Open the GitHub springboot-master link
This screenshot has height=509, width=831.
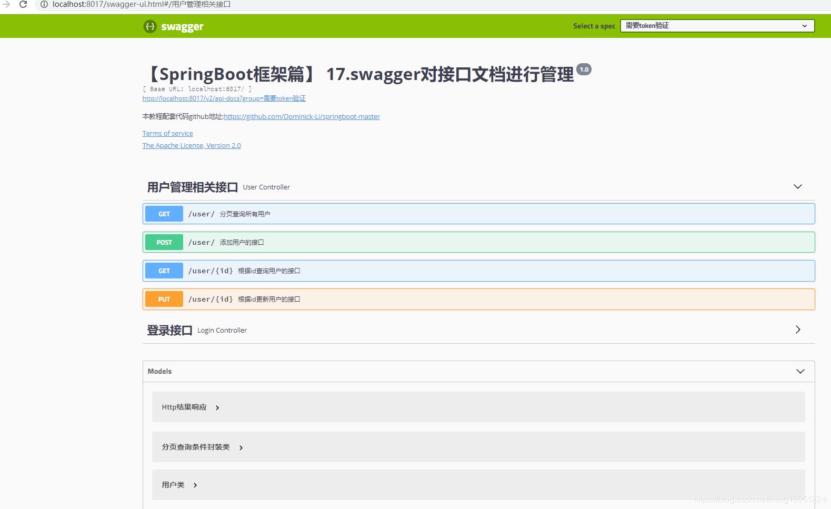[x=302, y=117]
